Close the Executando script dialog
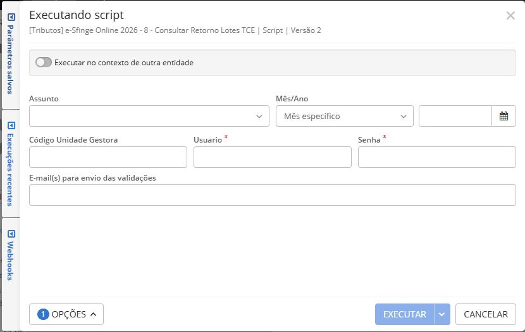The height and width of the screenshot is (332, 525). pyautogui.click(x=510, y=16)
